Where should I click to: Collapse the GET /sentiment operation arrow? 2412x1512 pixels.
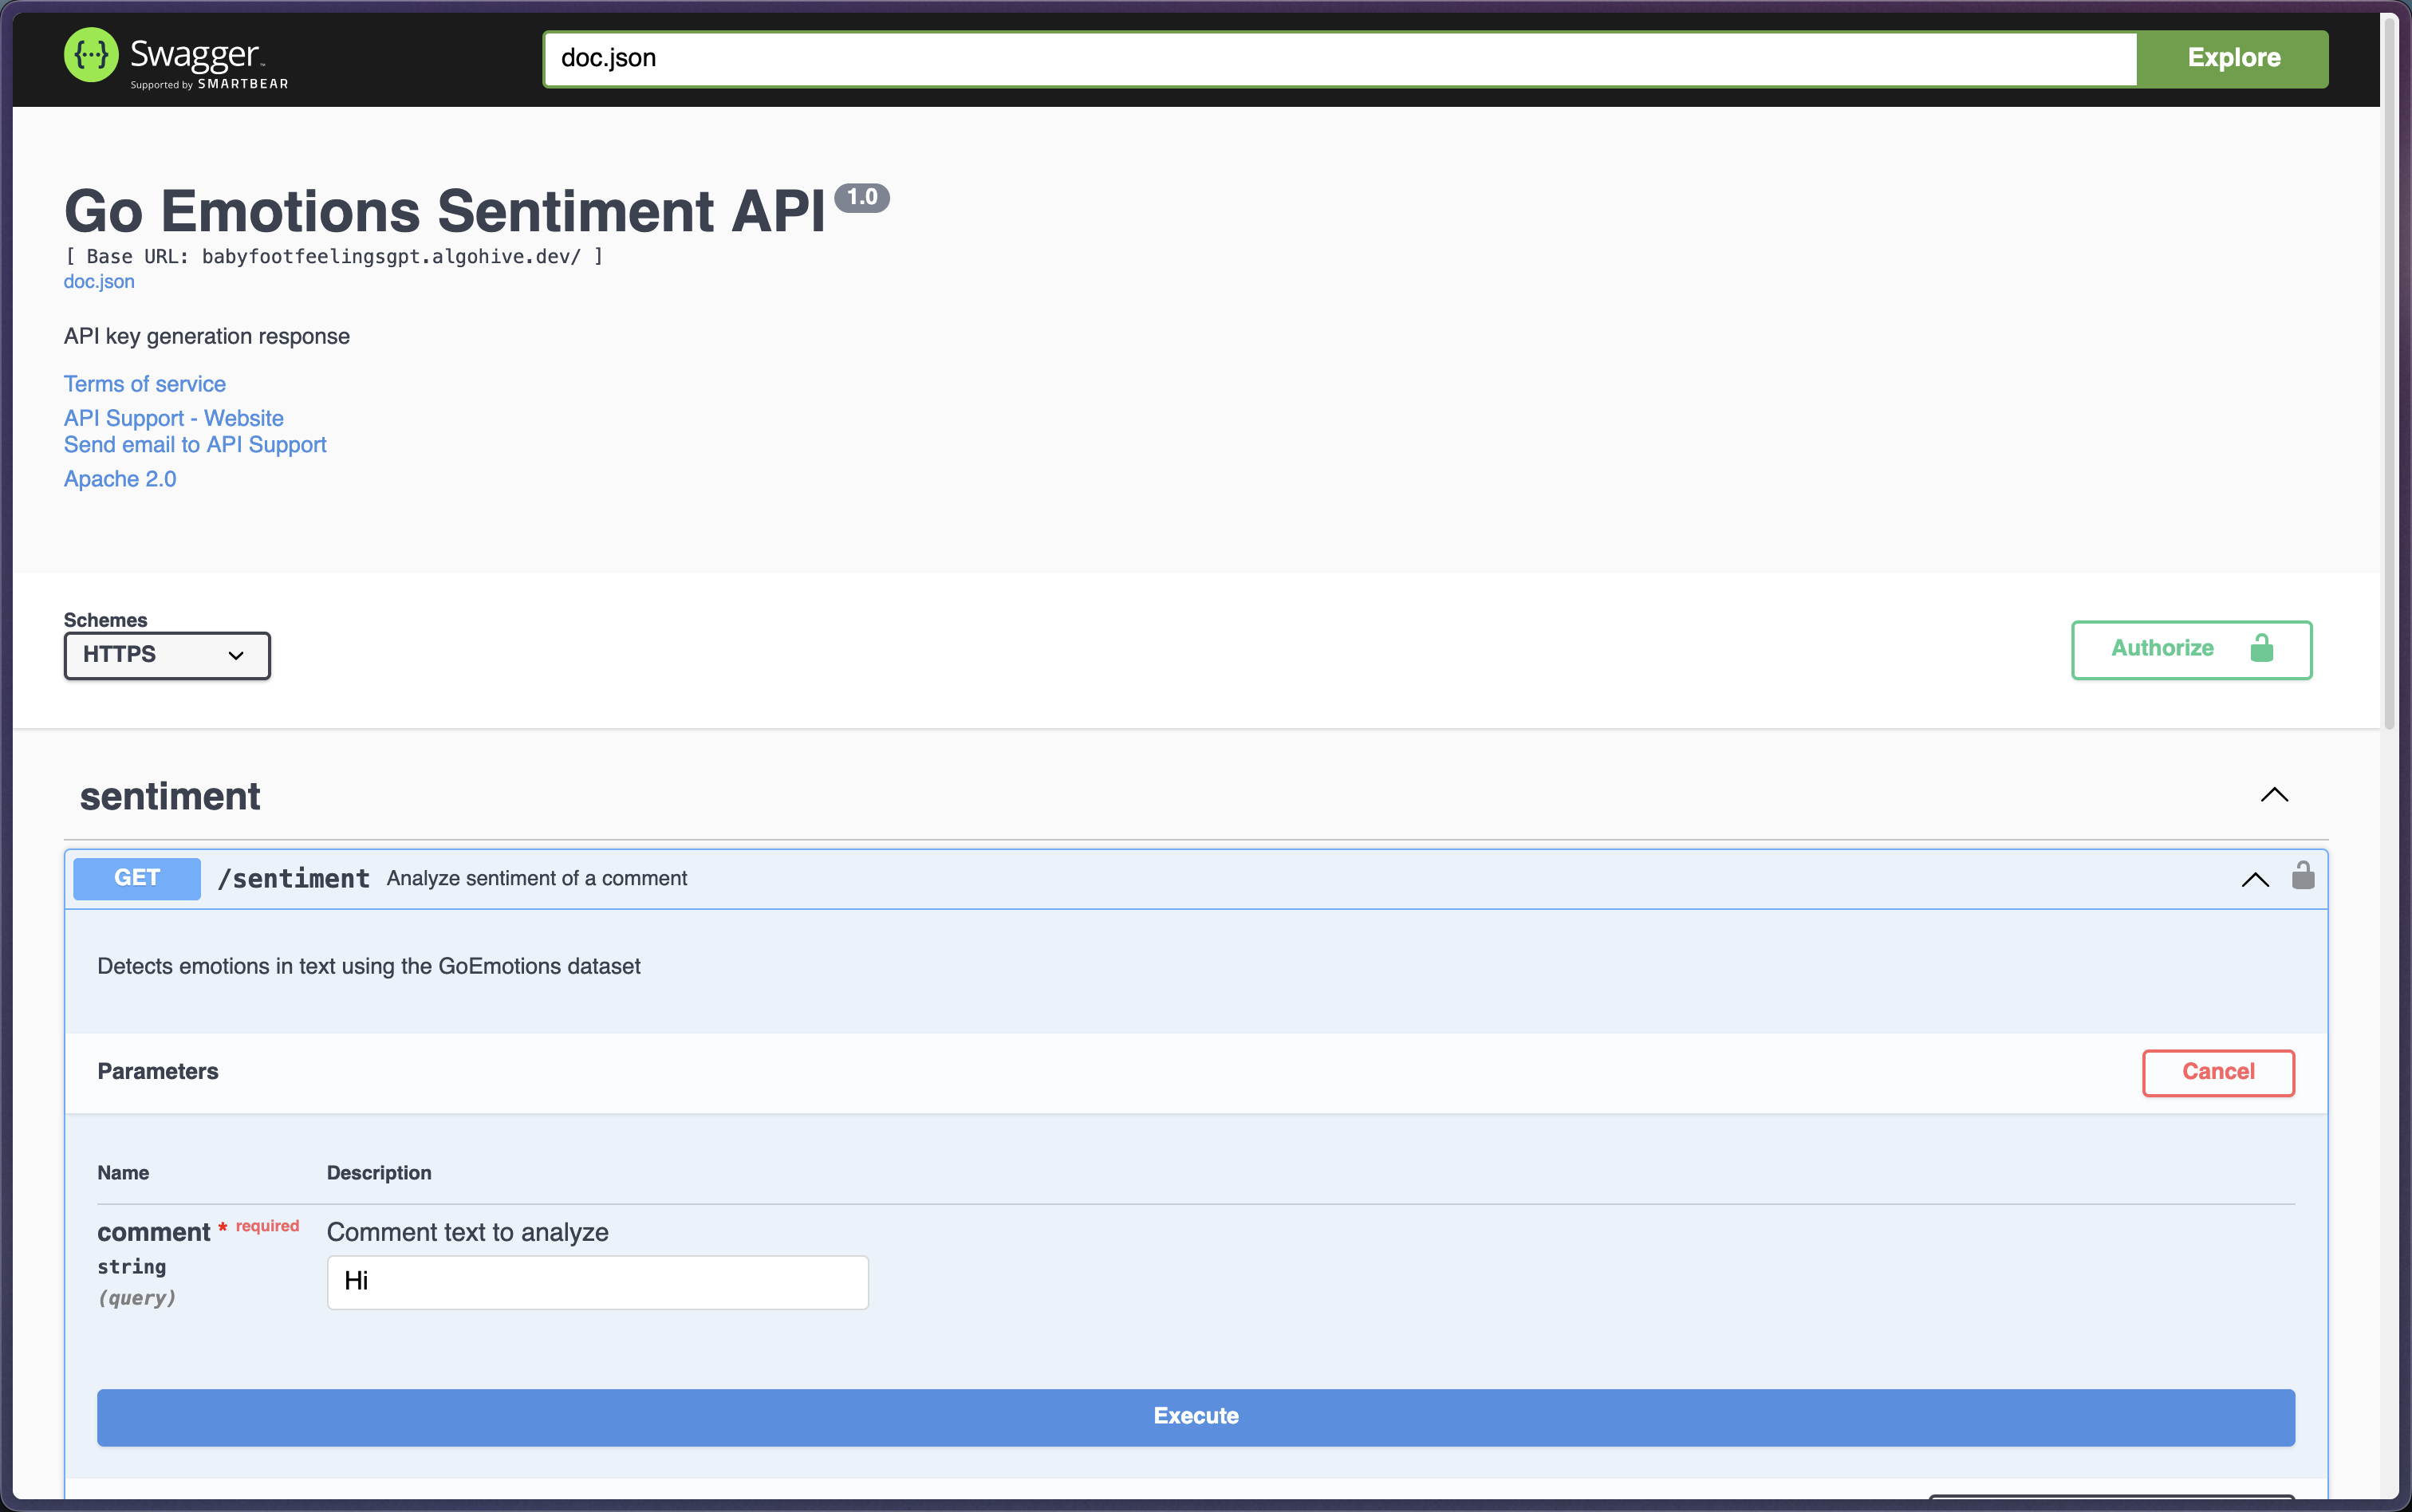2254,879
